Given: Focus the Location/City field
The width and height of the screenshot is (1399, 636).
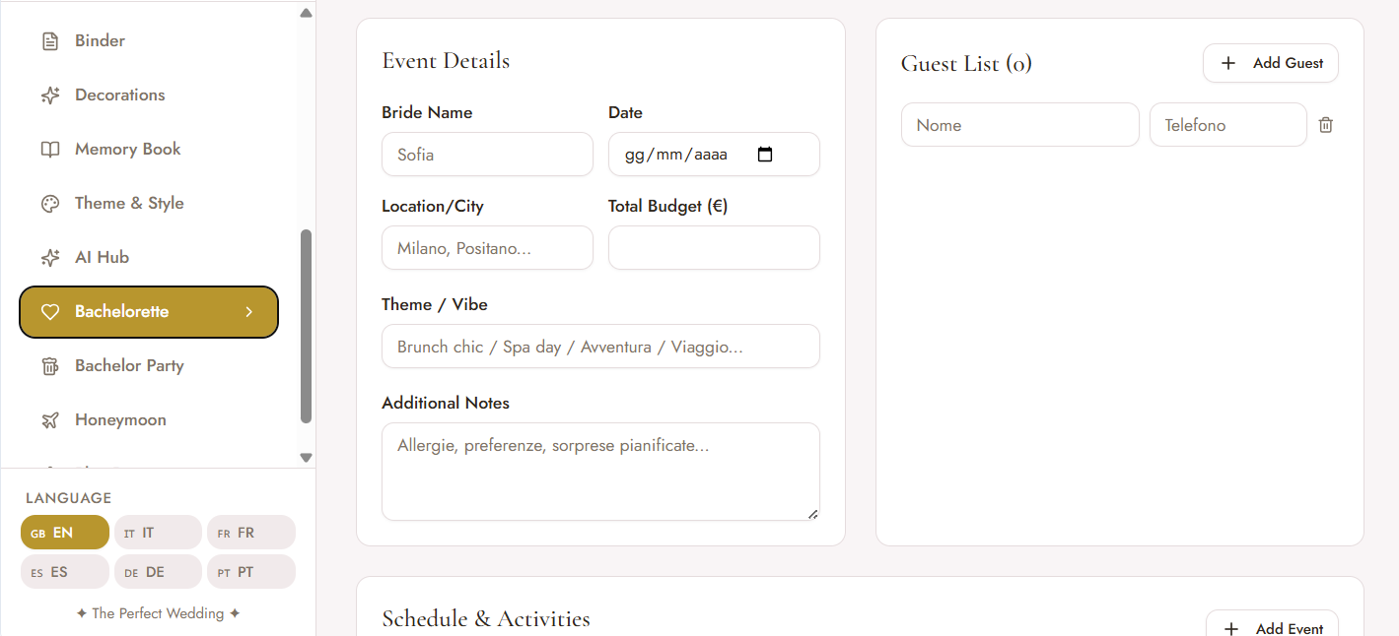Looking at the screenshot, I should pos(487,248).
